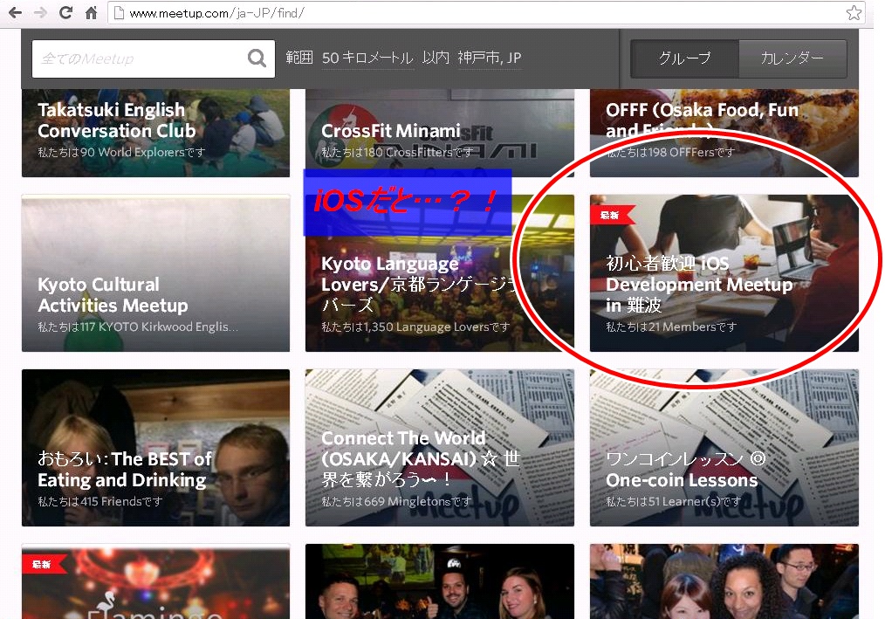This screenshot has height=619, width=885.
Task: Go to browser home page icon
Action: coord(91,13)
